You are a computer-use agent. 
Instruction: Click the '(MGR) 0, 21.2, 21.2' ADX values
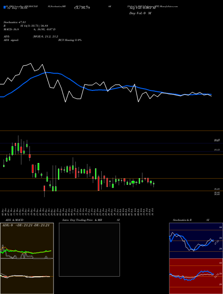45,37
